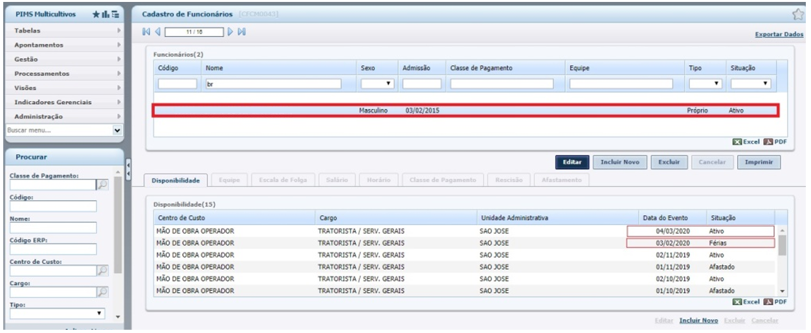Click the favorites star icon in PIMS header

tap(98, 13)
